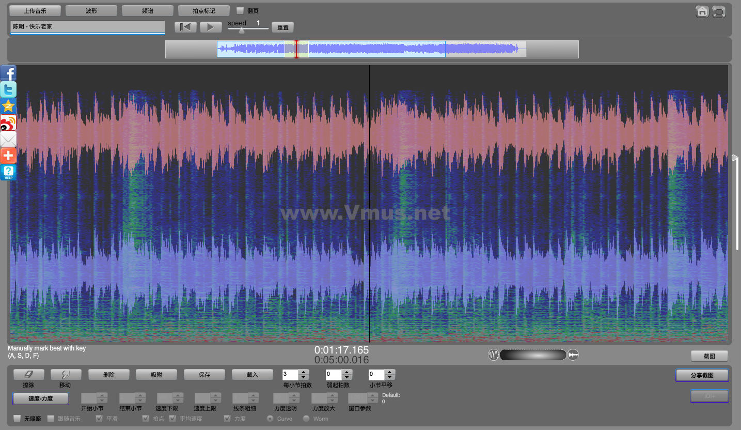Adjust the playback speed slider

pos(242,30)
